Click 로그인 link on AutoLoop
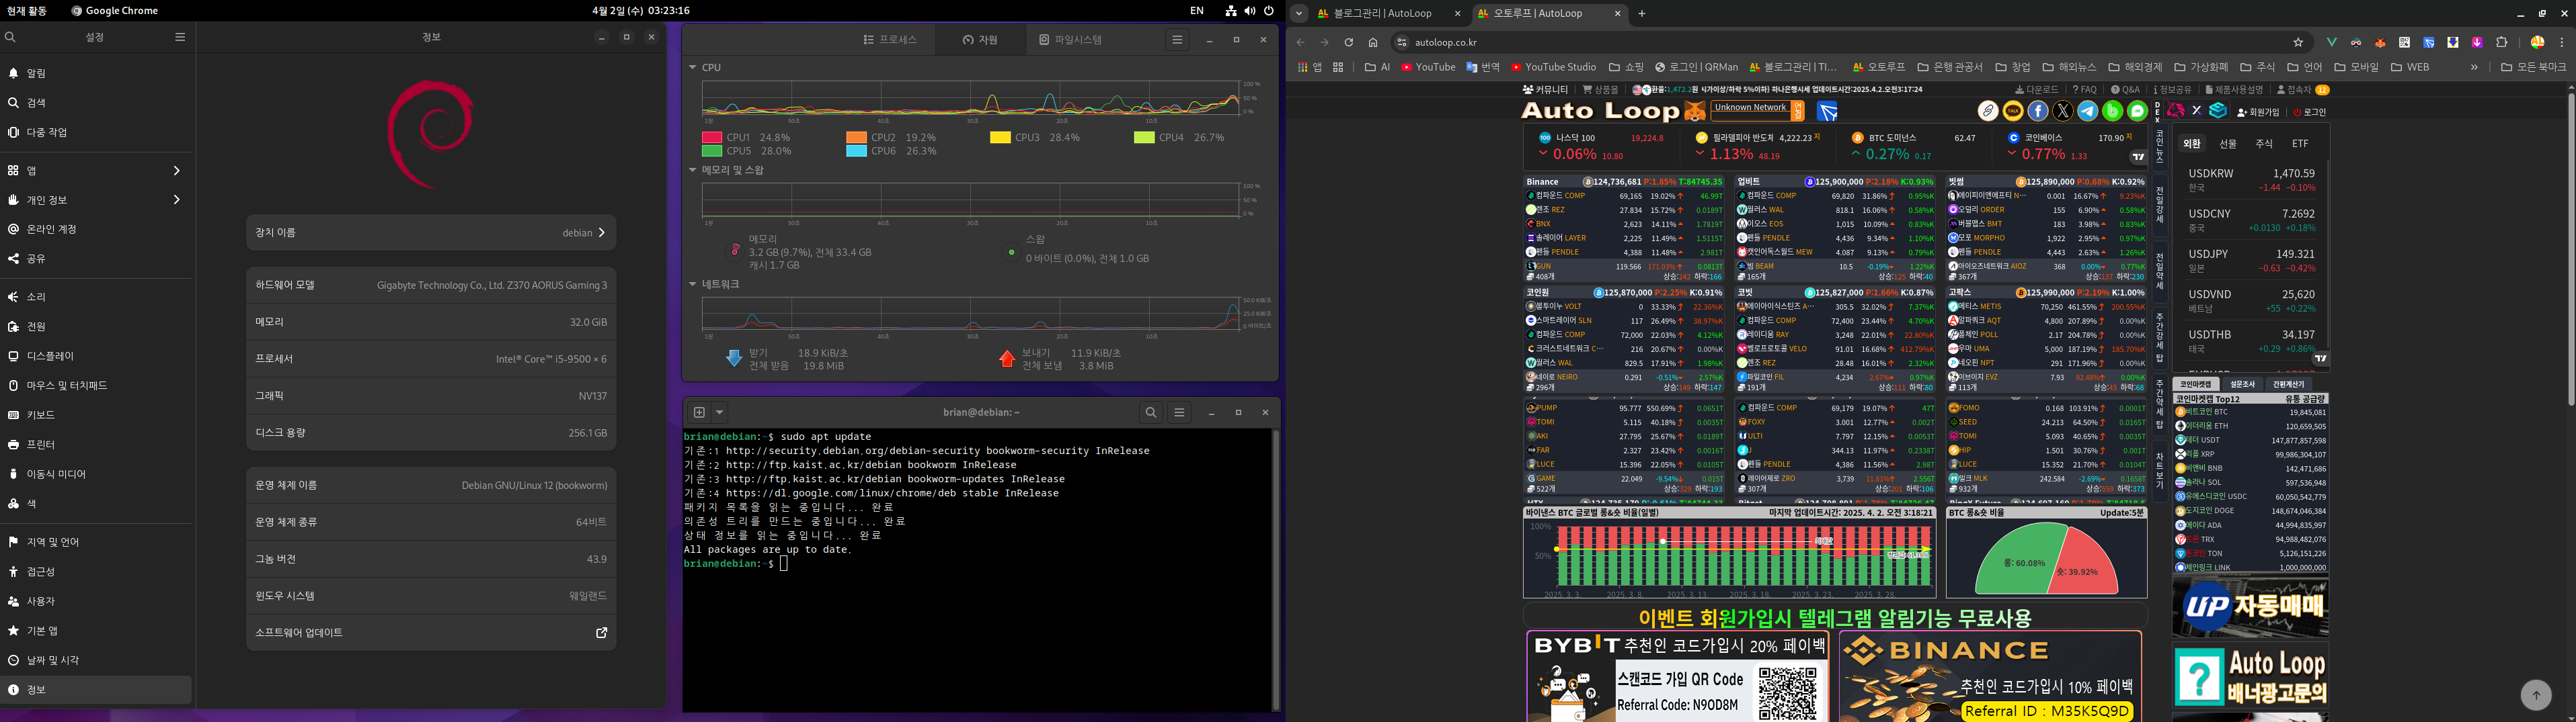The image size is (2576, 722). (x=2310, y=112)
